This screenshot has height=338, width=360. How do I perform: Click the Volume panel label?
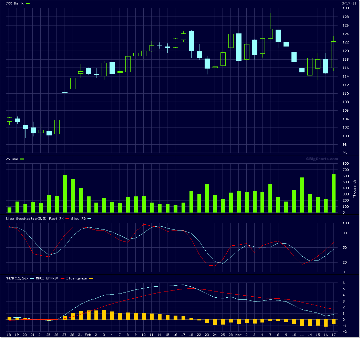12,159
